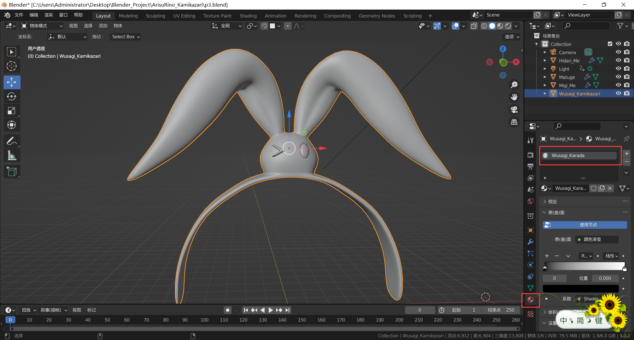Expand the Matuge object in outliner
Image resolution: width=634 pixels, height=340 pixels.
pos(545,77)
